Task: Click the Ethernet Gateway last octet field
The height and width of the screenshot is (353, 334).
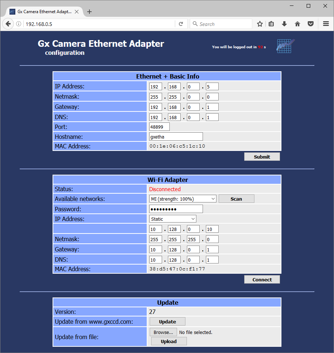Action: pyautogui.click(x=212, y=107)
